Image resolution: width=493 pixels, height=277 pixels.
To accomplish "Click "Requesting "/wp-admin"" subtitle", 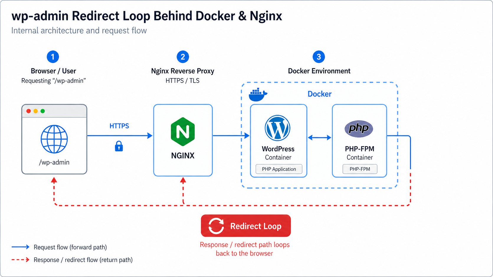I will pos(53,81).
